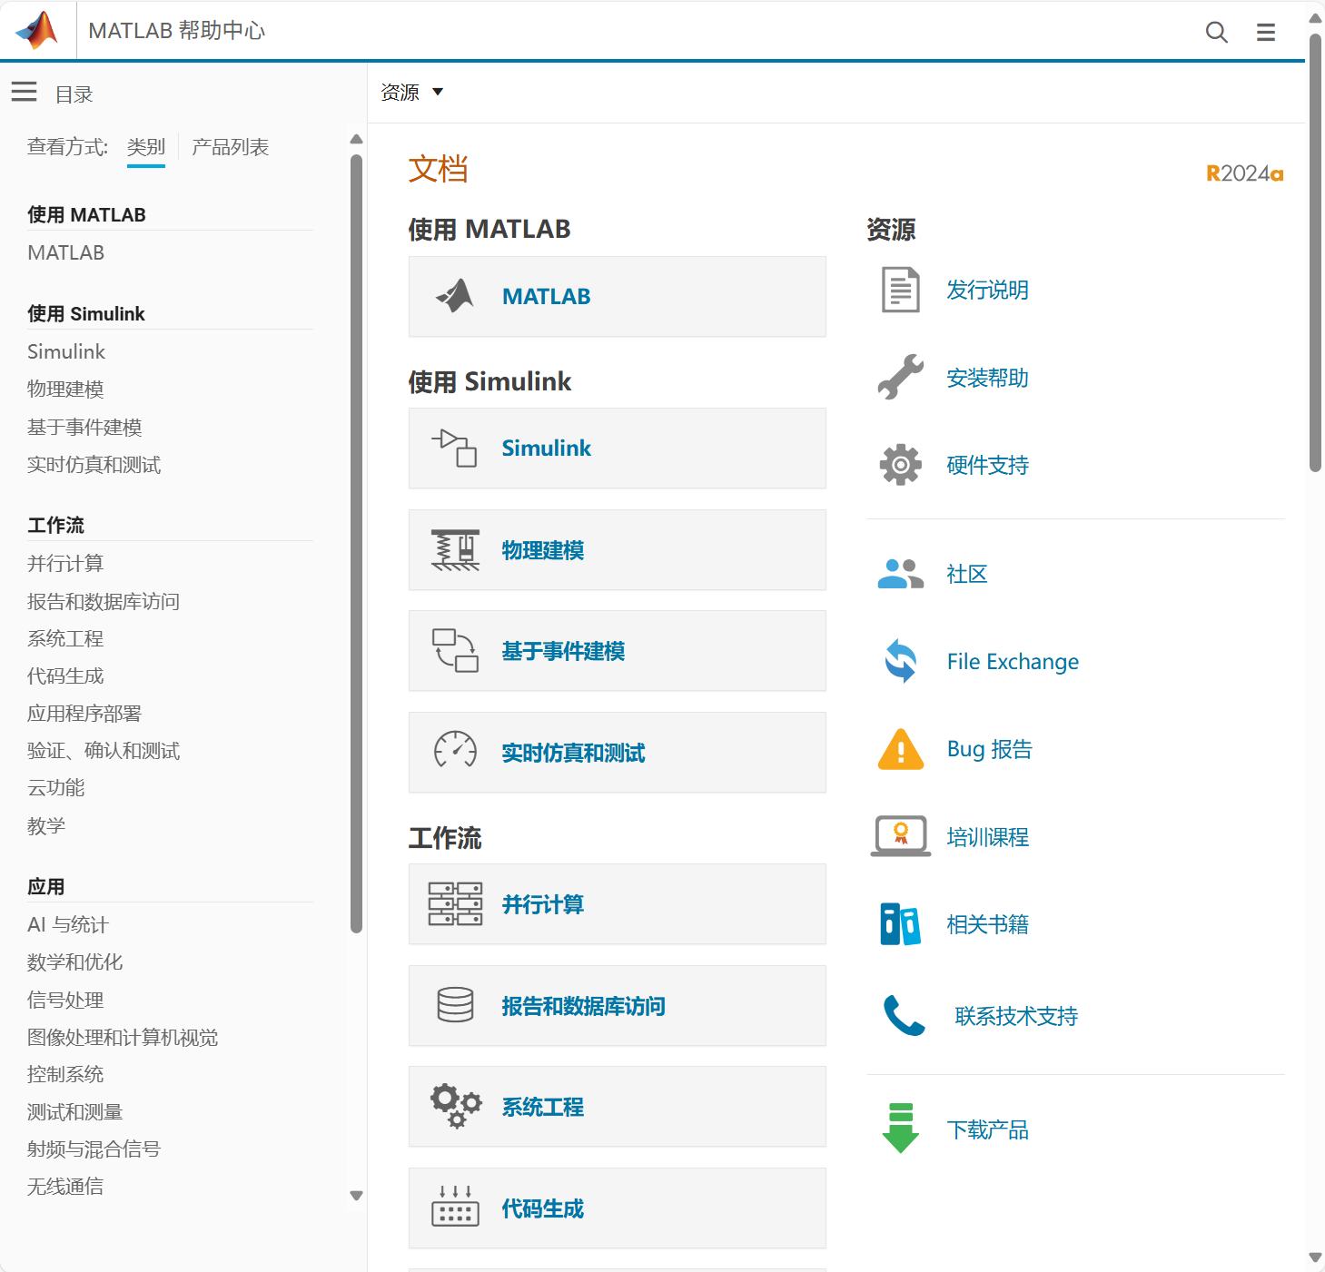Select 数学和优化 in the sidebar
Image resolution: width=1325 pixels, height=1272 pixels.
(75, 961)
